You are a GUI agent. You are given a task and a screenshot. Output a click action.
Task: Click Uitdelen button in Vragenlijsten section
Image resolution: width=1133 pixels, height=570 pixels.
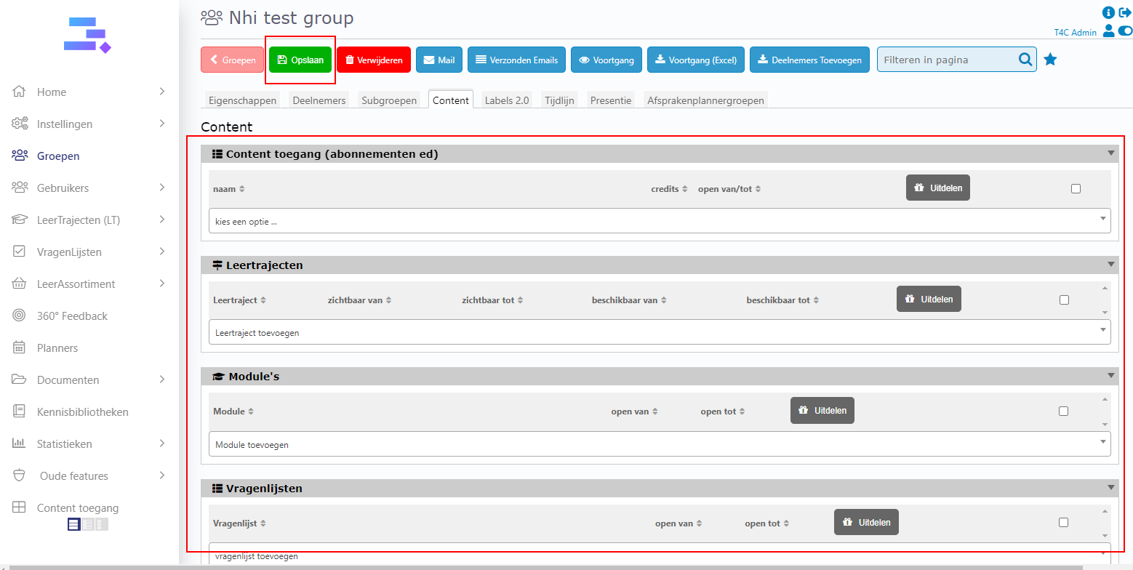[x=866, y=522]
